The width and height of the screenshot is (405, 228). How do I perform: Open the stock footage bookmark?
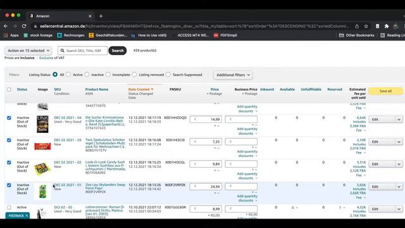point(38,35)
